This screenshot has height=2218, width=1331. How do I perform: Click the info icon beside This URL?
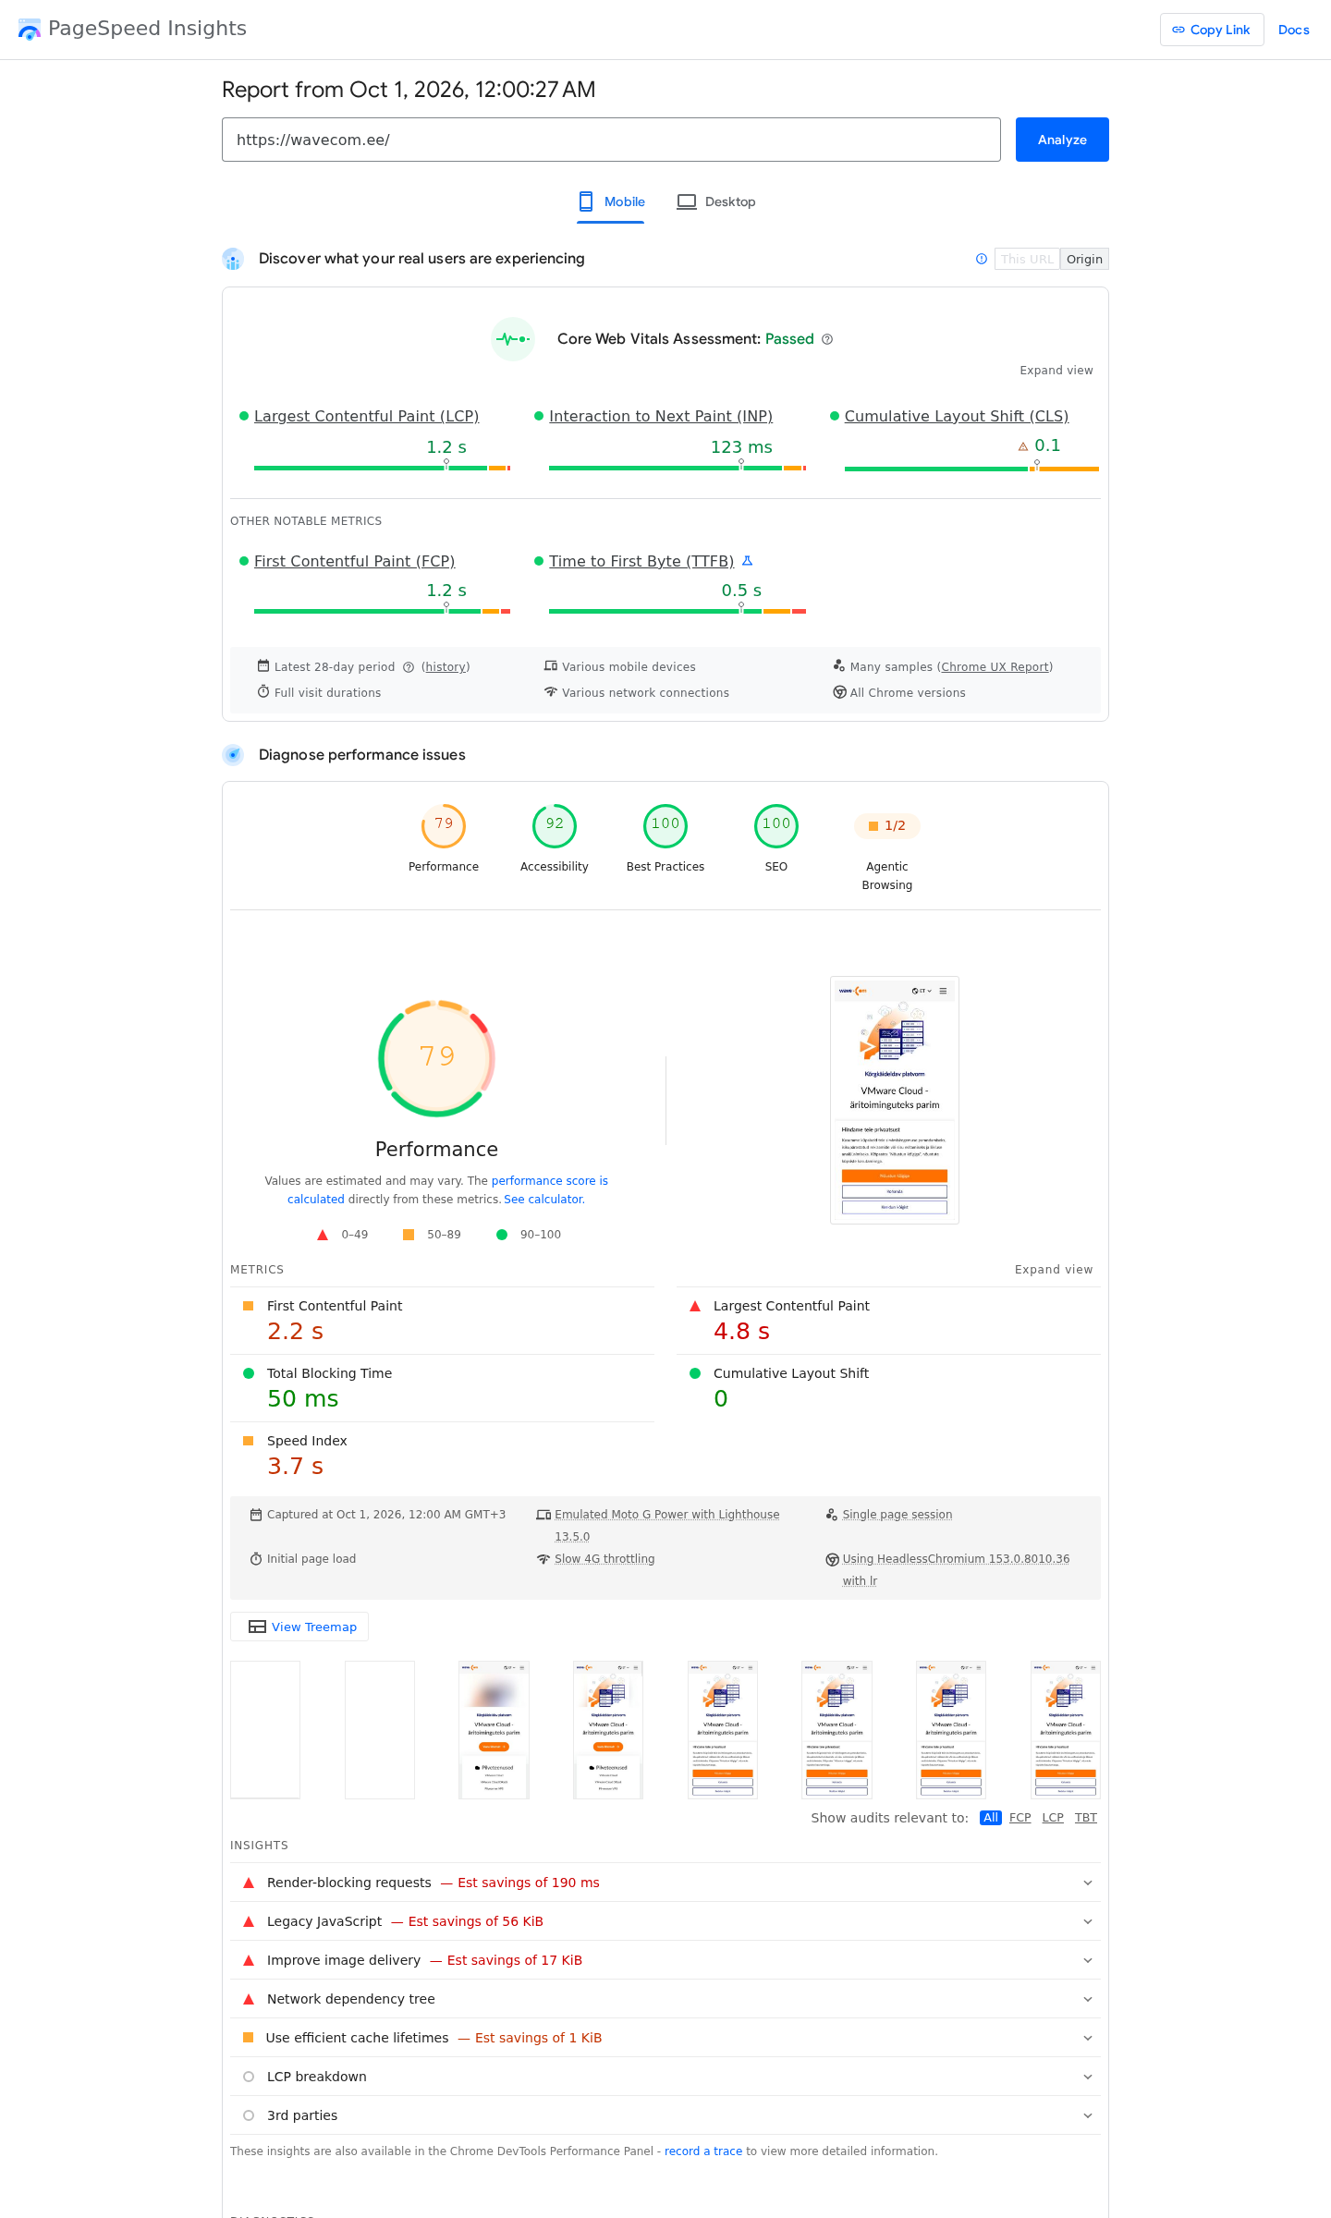tap(982, 259)
